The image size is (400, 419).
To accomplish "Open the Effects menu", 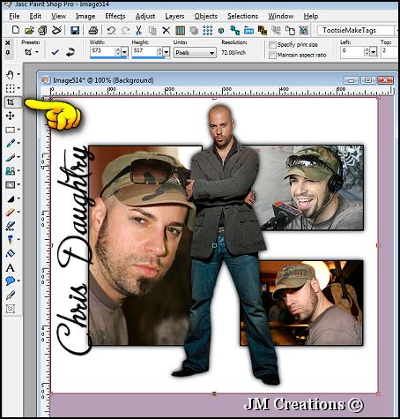I will click(115, 16).
